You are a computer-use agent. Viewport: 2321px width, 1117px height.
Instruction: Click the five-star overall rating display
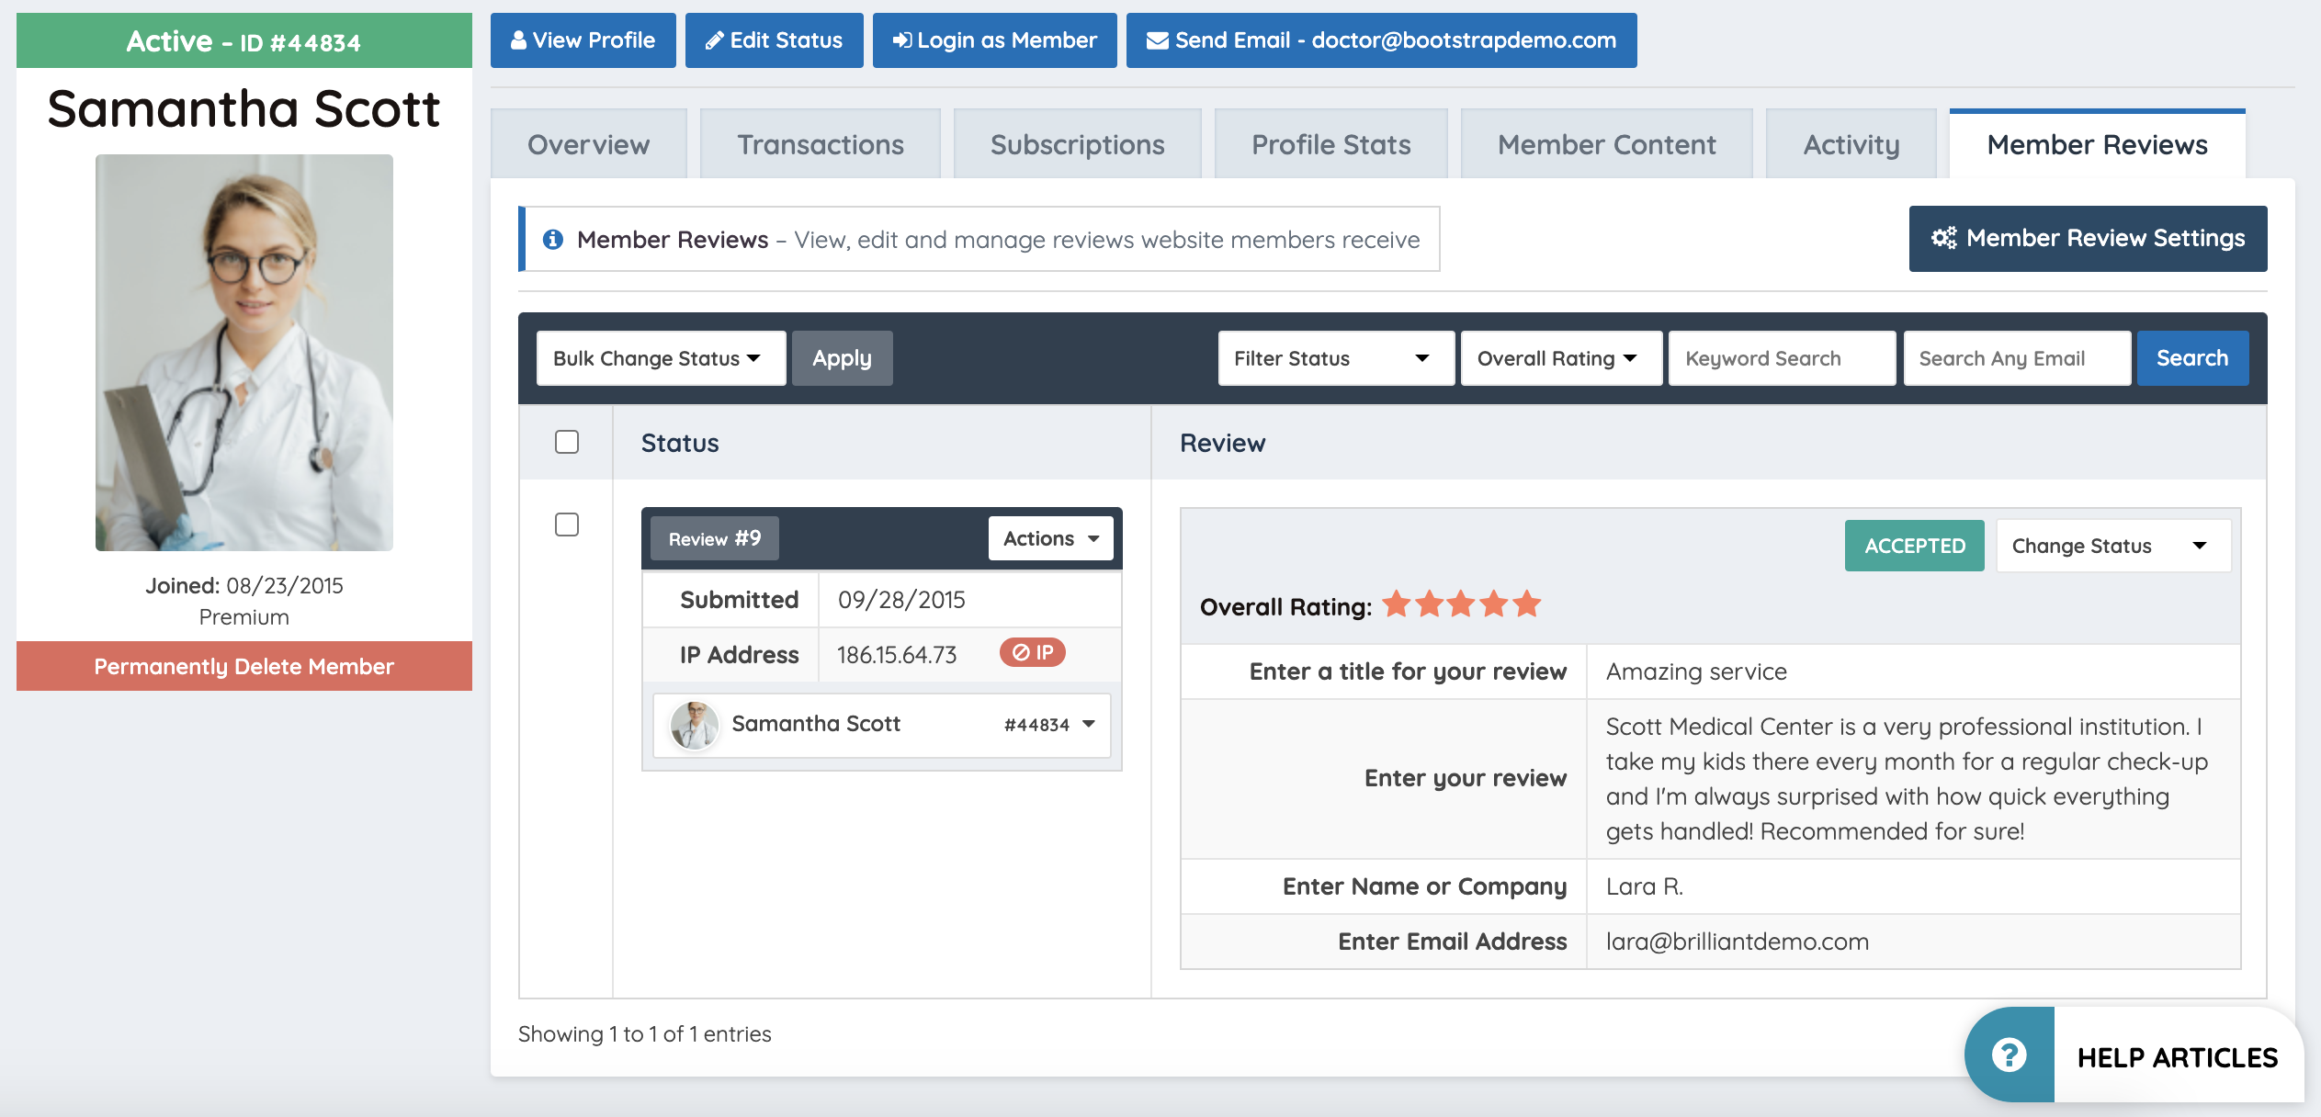pos(1461,605)
